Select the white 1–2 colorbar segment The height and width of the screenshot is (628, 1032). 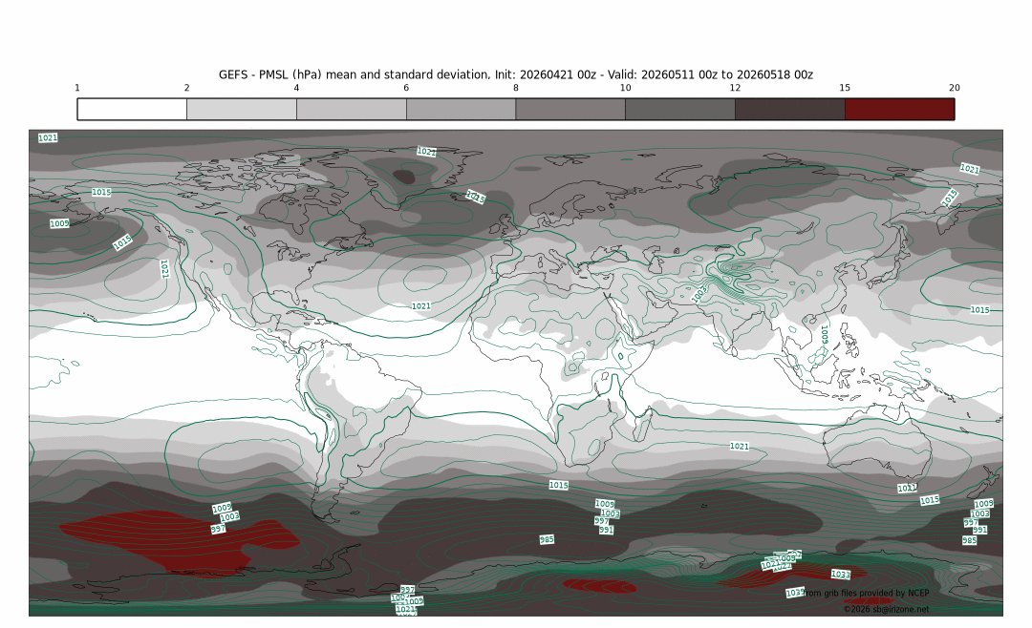132,109
